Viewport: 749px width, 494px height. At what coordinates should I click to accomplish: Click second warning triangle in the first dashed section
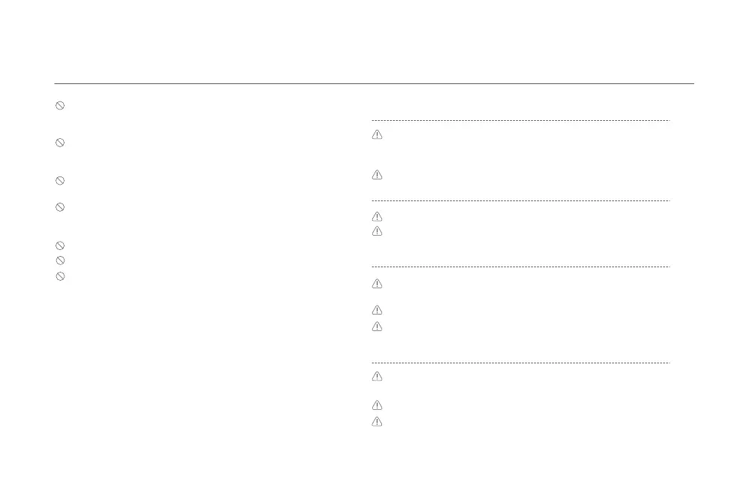click(x=377, y=175)
